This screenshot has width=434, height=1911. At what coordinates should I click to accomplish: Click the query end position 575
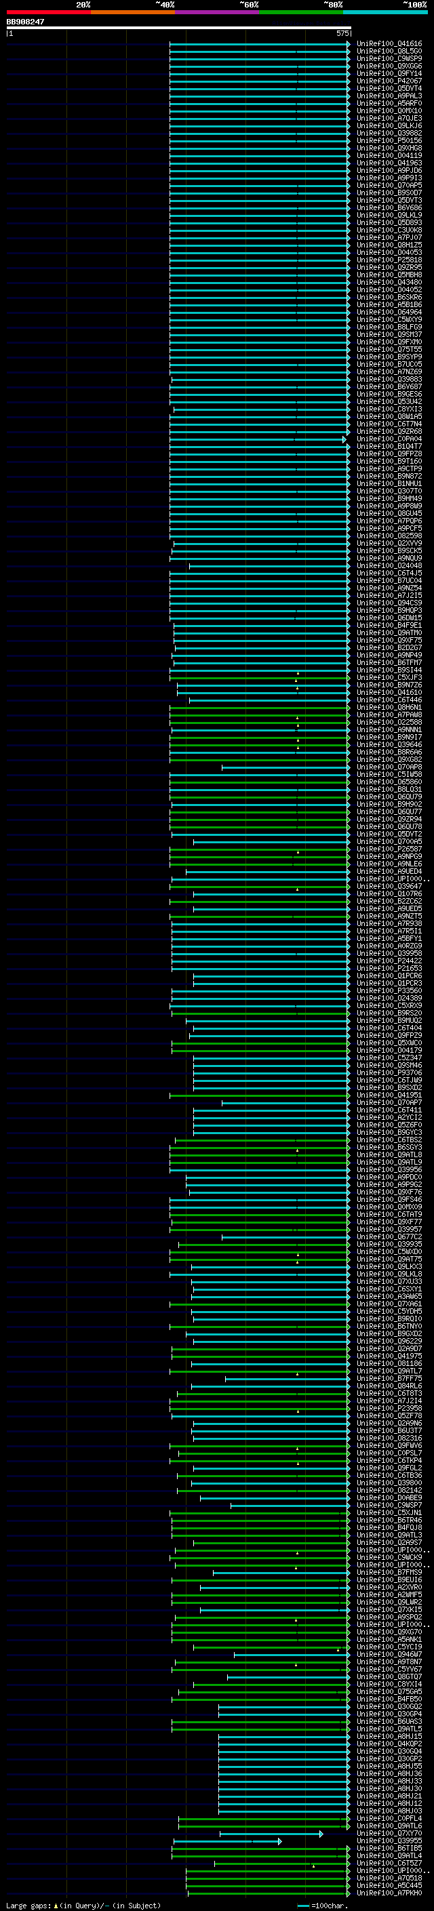pos(342,33)
